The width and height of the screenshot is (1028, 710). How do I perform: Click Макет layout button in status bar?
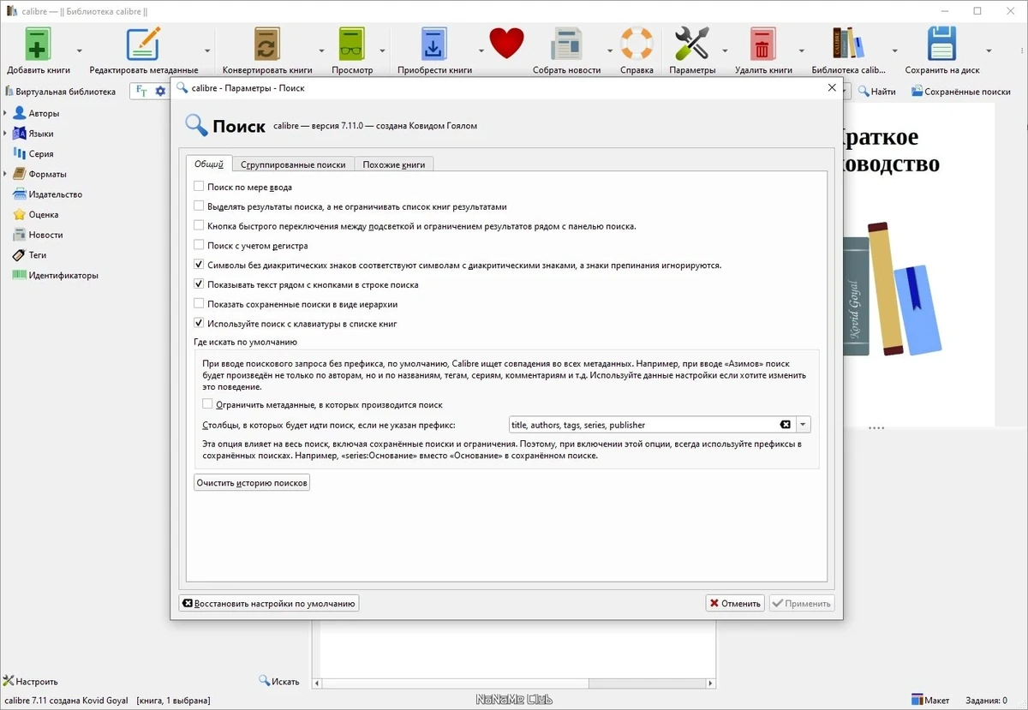(x=929, y=701)
